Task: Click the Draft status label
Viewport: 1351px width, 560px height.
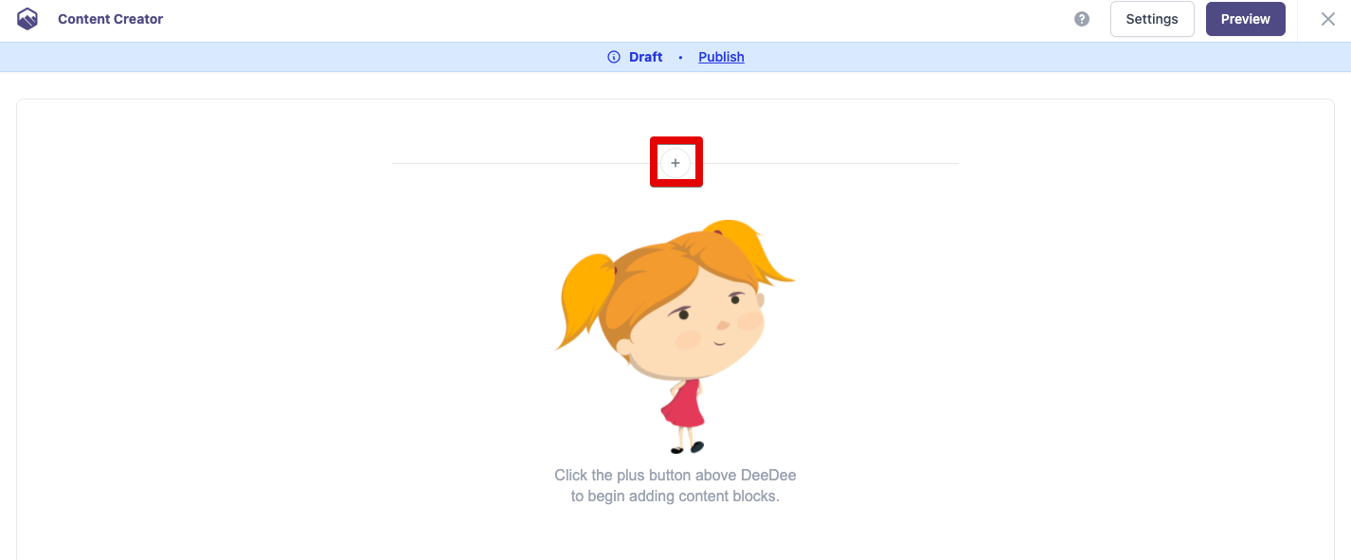Action: (x=645, y=57)
